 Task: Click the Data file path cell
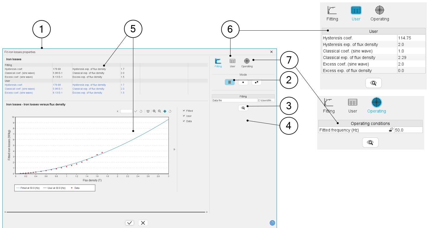266,100
